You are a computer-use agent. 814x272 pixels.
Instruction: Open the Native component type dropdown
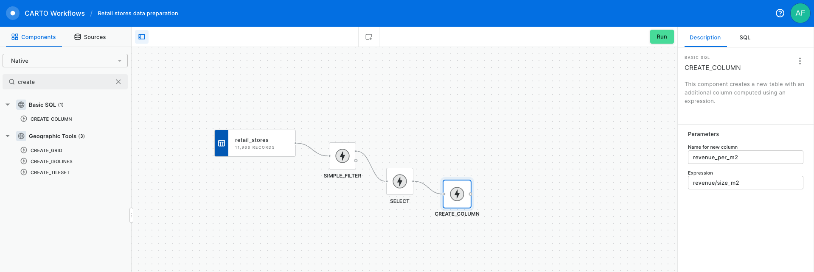65,61
